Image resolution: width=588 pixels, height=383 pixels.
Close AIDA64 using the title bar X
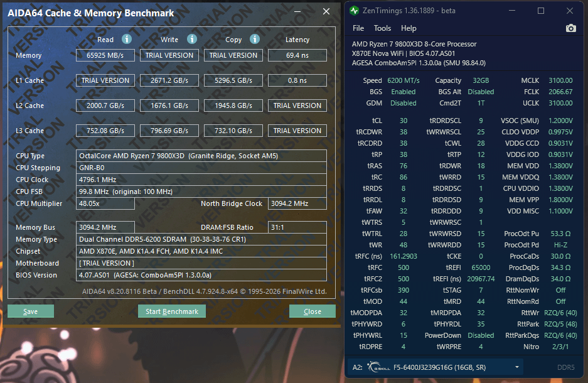(326, 12)
